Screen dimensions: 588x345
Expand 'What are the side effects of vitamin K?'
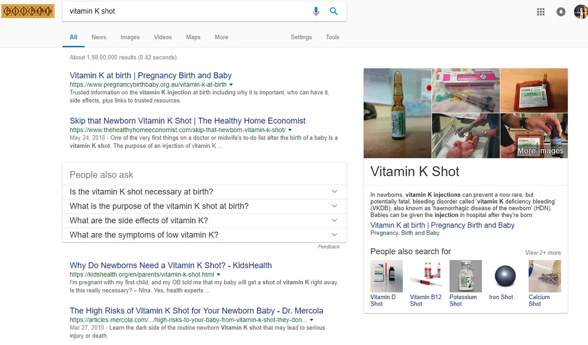coord(204,221)
